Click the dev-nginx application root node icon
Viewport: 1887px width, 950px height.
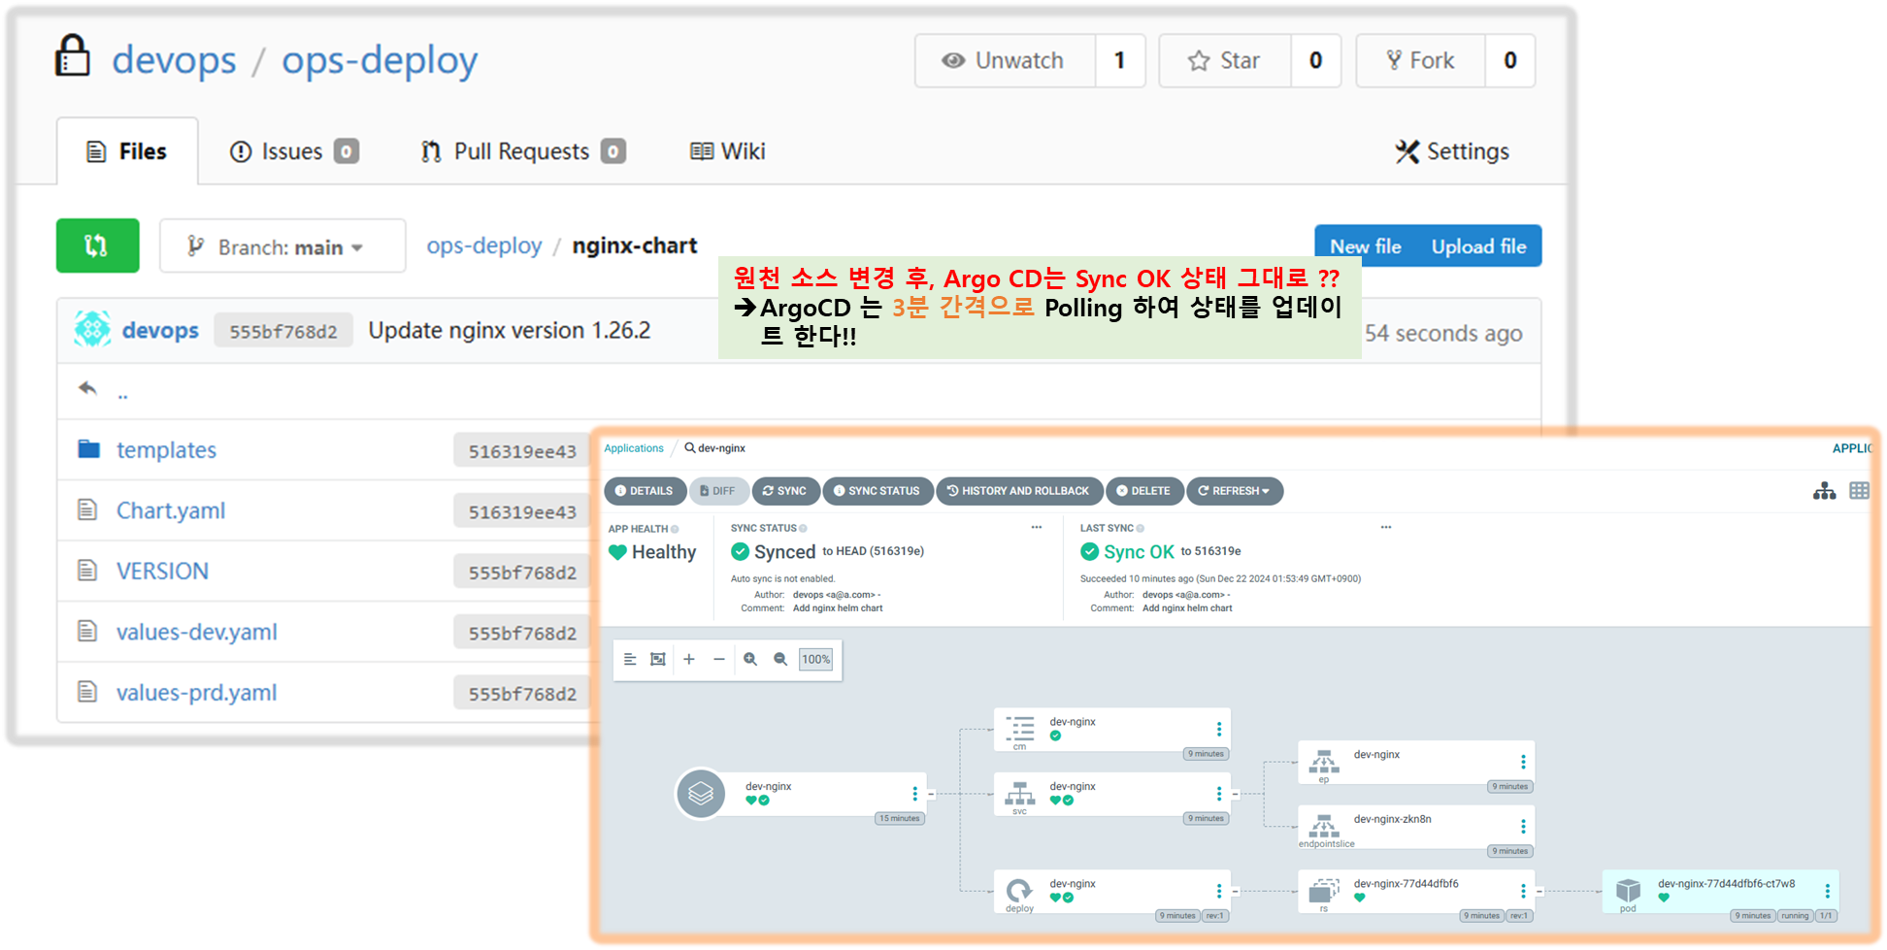(701, 794)
